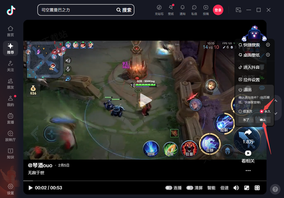Select the 仅本次 radio option
The width and height of the screenshot is (284, 198).
point(245,112)
